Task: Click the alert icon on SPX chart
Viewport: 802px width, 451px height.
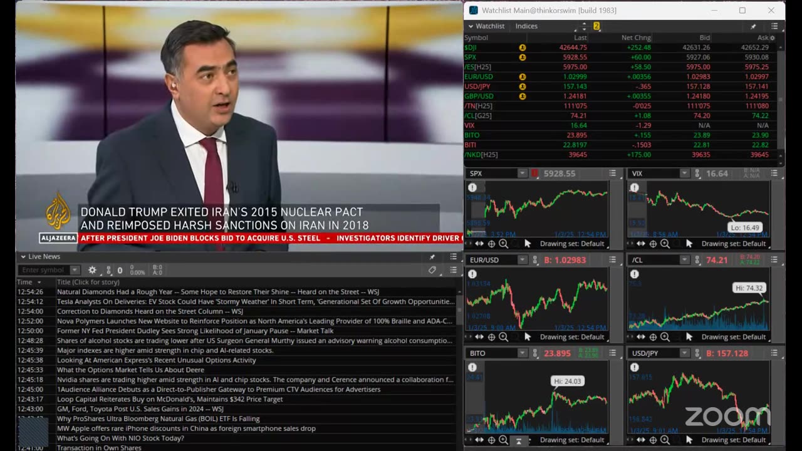Action: click(x=472, y=187)
